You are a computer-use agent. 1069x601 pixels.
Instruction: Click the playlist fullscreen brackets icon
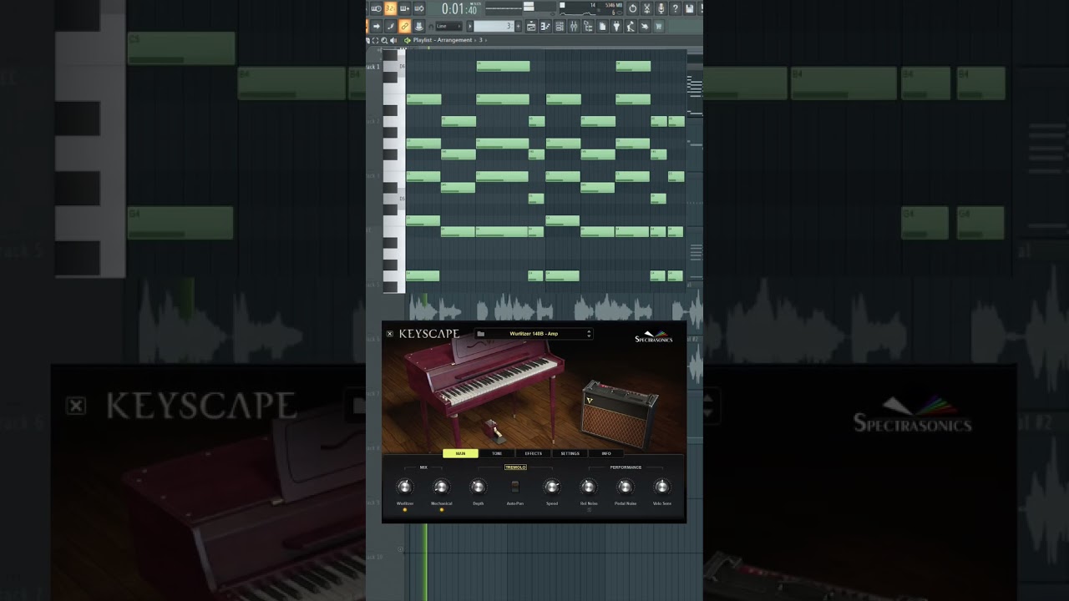pyautogui.click(x=376, y=40)
